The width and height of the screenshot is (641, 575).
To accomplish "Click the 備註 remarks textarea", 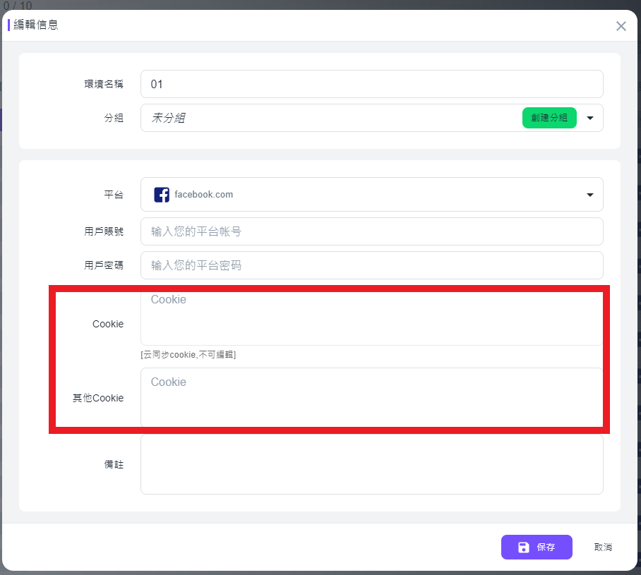I will click(x=372, y=464).
